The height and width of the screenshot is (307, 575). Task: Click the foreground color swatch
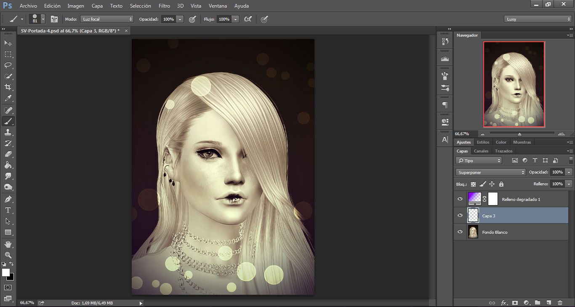coord(6,272)
